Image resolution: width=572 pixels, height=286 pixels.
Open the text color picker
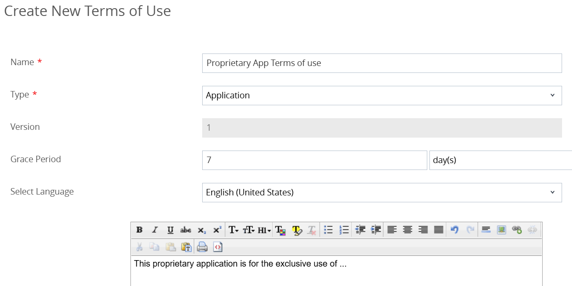coord(280,229)
